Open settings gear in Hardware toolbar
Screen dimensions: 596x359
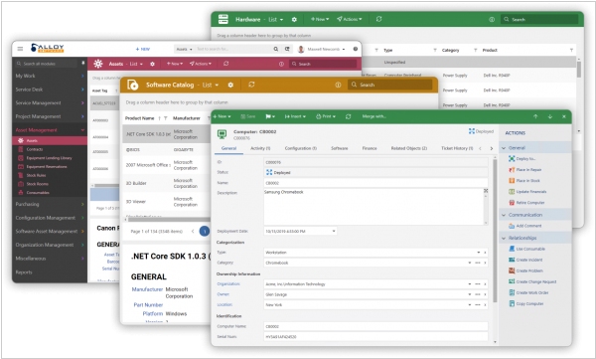tap(294, 19)
